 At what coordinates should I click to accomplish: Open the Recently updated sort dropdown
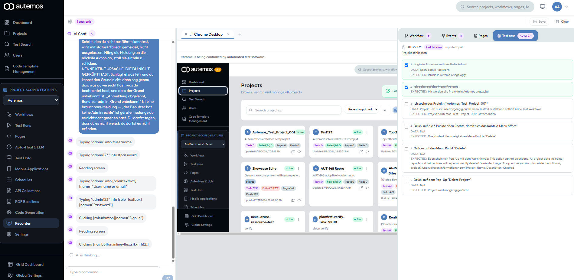[x=361, y=109]
